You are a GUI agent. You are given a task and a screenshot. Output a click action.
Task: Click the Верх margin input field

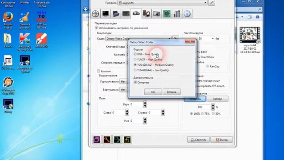pyautogui.click(x=137, y=104)
